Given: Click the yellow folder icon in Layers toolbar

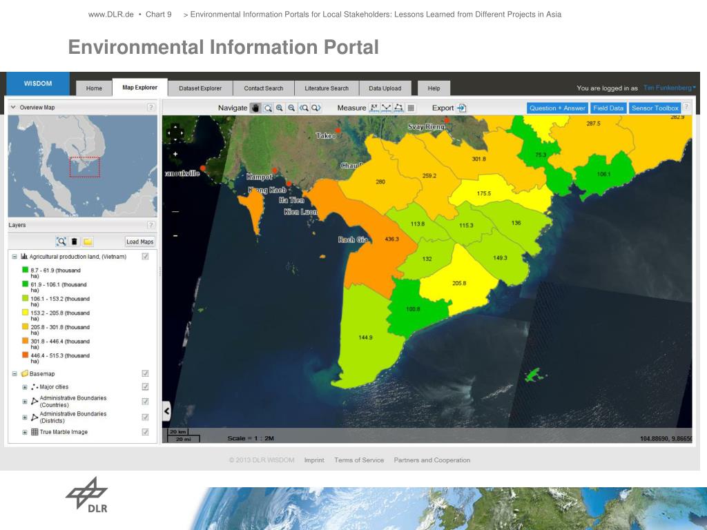Looking at the screenshot, I should 88,242.
